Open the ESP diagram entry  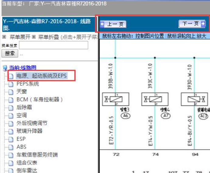pyautogui.click(x=21, y=139)
